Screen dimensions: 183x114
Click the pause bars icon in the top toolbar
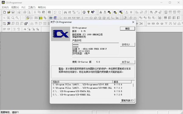pyautogui.click(x=131, y=12)
